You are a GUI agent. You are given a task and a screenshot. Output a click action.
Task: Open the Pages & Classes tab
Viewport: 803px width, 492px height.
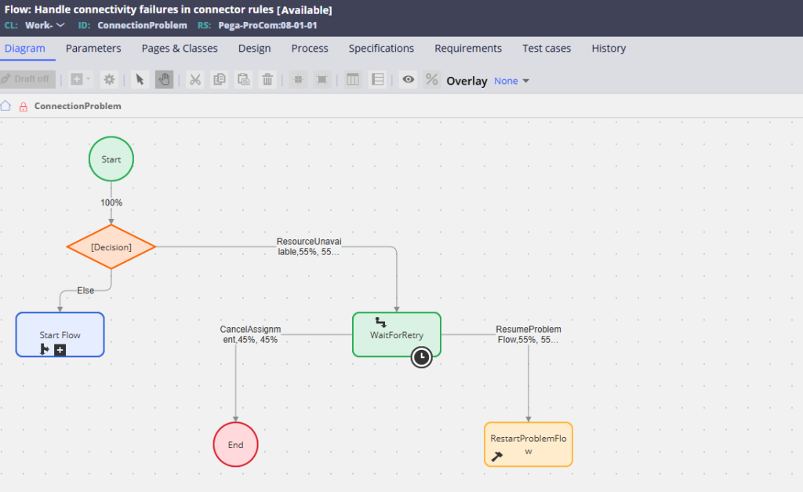180,48
